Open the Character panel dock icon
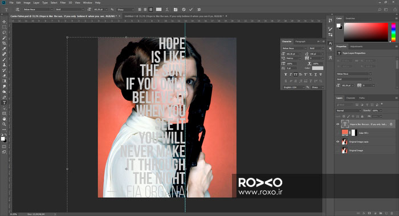399x216 pixels. click(330, 43)
